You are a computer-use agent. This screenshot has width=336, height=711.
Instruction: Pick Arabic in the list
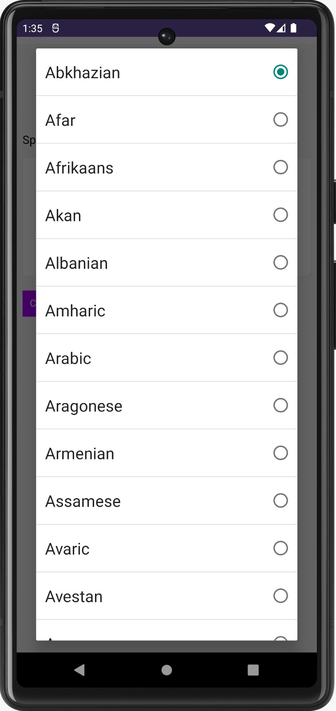166,358
